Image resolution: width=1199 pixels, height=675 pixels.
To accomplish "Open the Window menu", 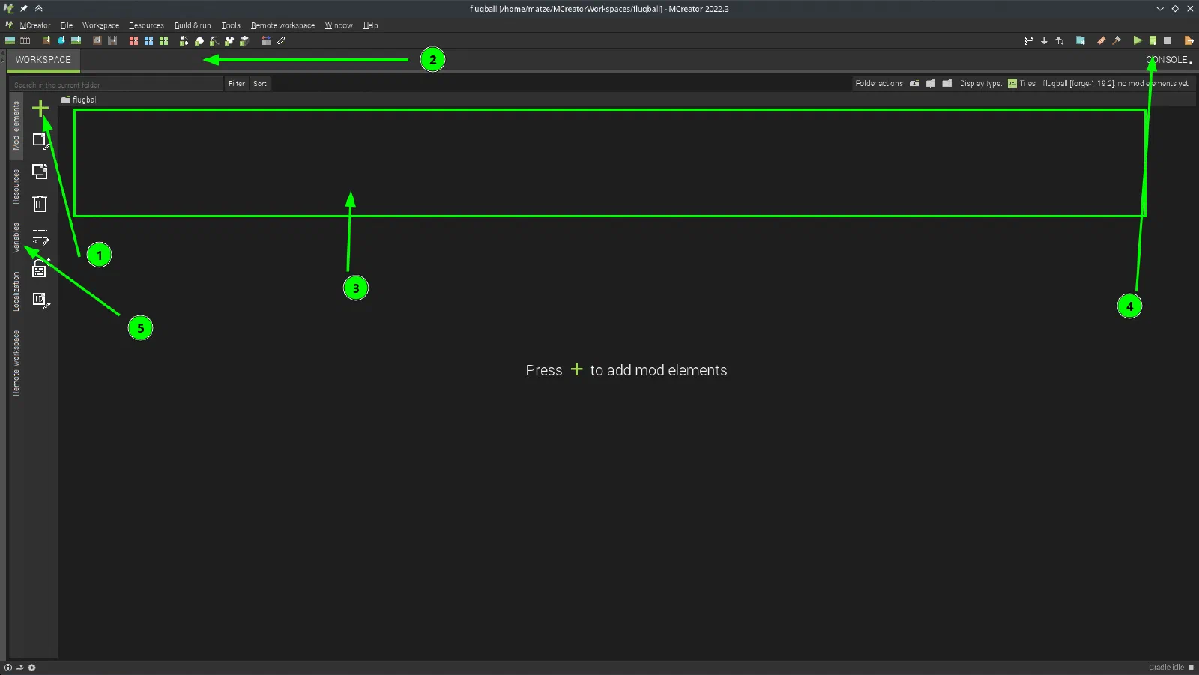I will pos(339,25).
